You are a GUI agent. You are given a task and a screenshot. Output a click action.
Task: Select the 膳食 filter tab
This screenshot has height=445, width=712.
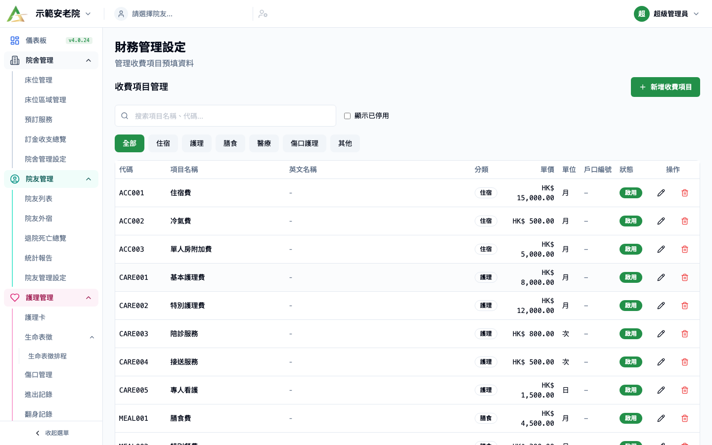click(x=230, y=143)
